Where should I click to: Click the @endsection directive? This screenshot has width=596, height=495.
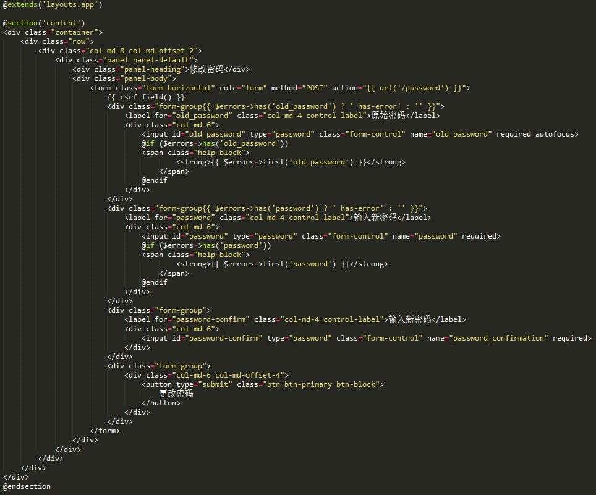[27, 486]
